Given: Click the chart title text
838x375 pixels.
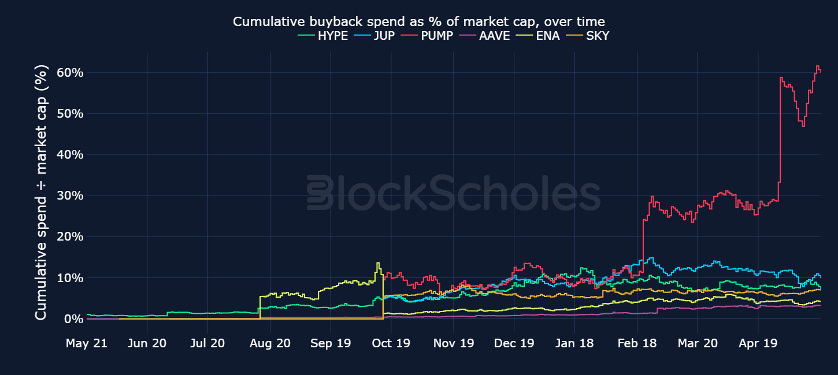Looking at the screenshot, I should tap(419, 22).
